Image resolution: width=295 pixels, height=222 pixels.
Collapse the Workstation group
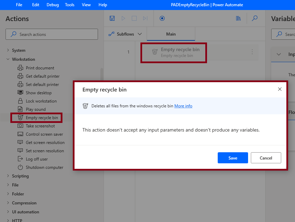tap(8, 59)
